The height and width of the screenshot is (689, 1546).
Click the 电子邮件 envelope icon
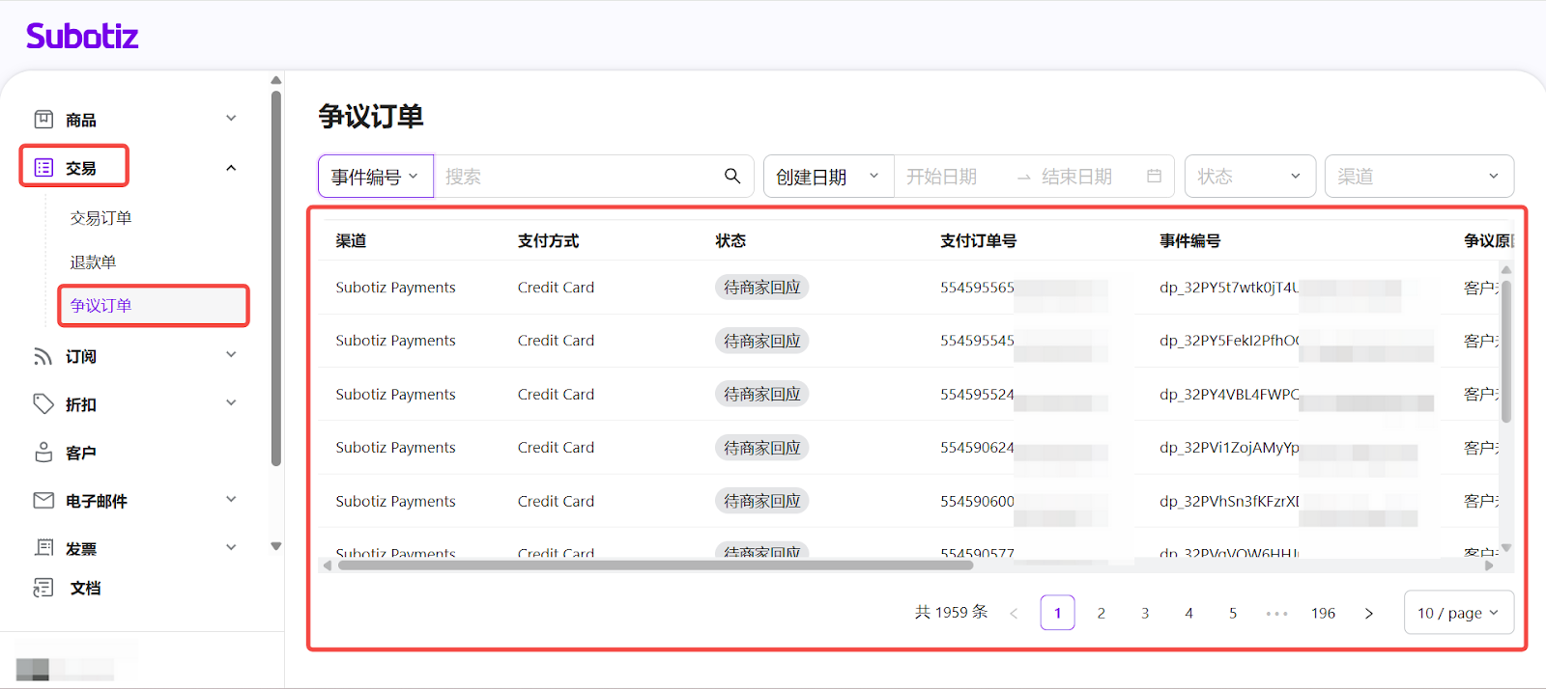pos(43,500)
